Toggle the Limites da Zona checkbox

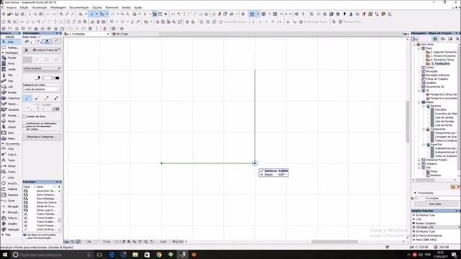[x=24, y=117]
